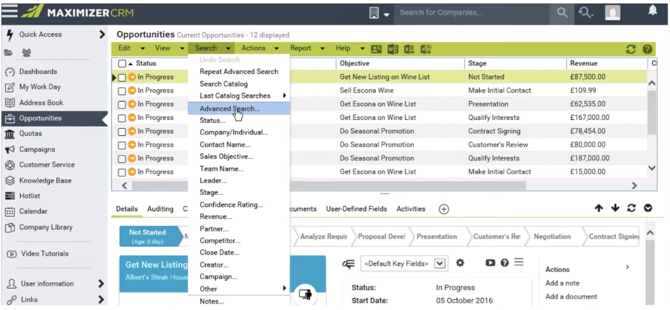Refresh the opportunities list

click(631, 49)
